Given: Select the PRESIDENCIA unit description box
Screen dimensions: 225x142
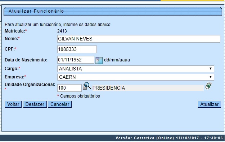Looking at the screenshot, I should [x=148, y=88].
